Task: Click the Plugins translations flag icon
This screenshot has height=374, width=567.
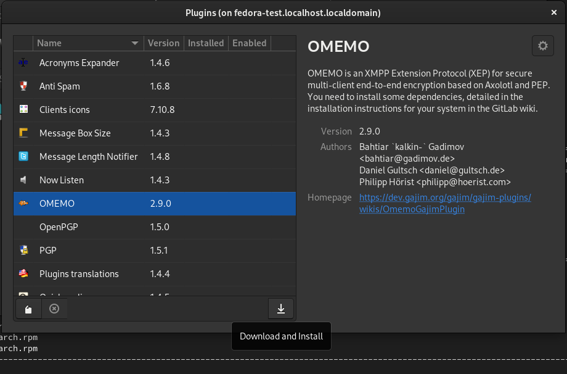Action: point(23,274)
